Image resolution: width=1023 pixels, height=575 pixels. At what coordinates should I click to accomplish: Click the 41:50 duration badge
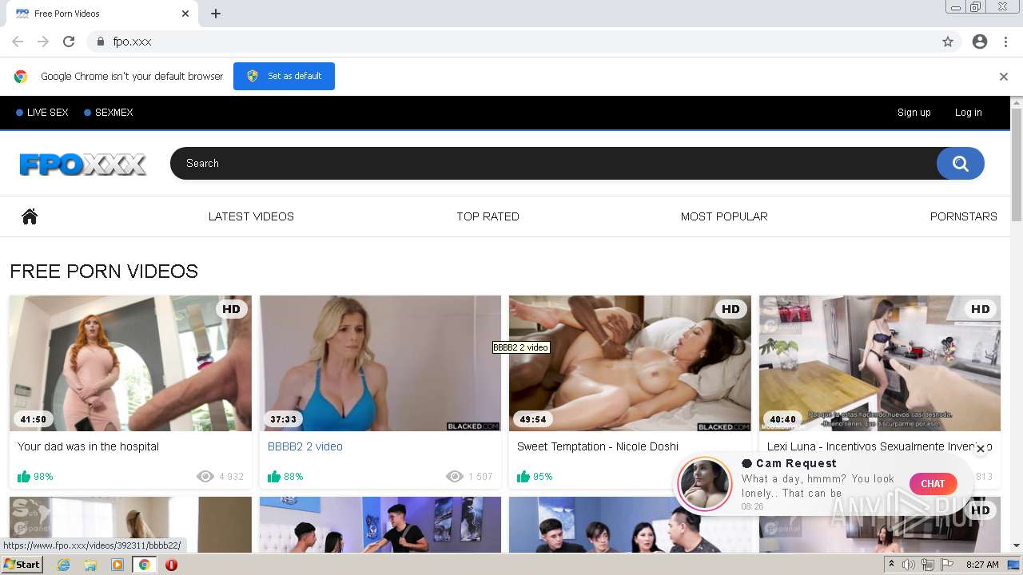(x=33, y=419)
